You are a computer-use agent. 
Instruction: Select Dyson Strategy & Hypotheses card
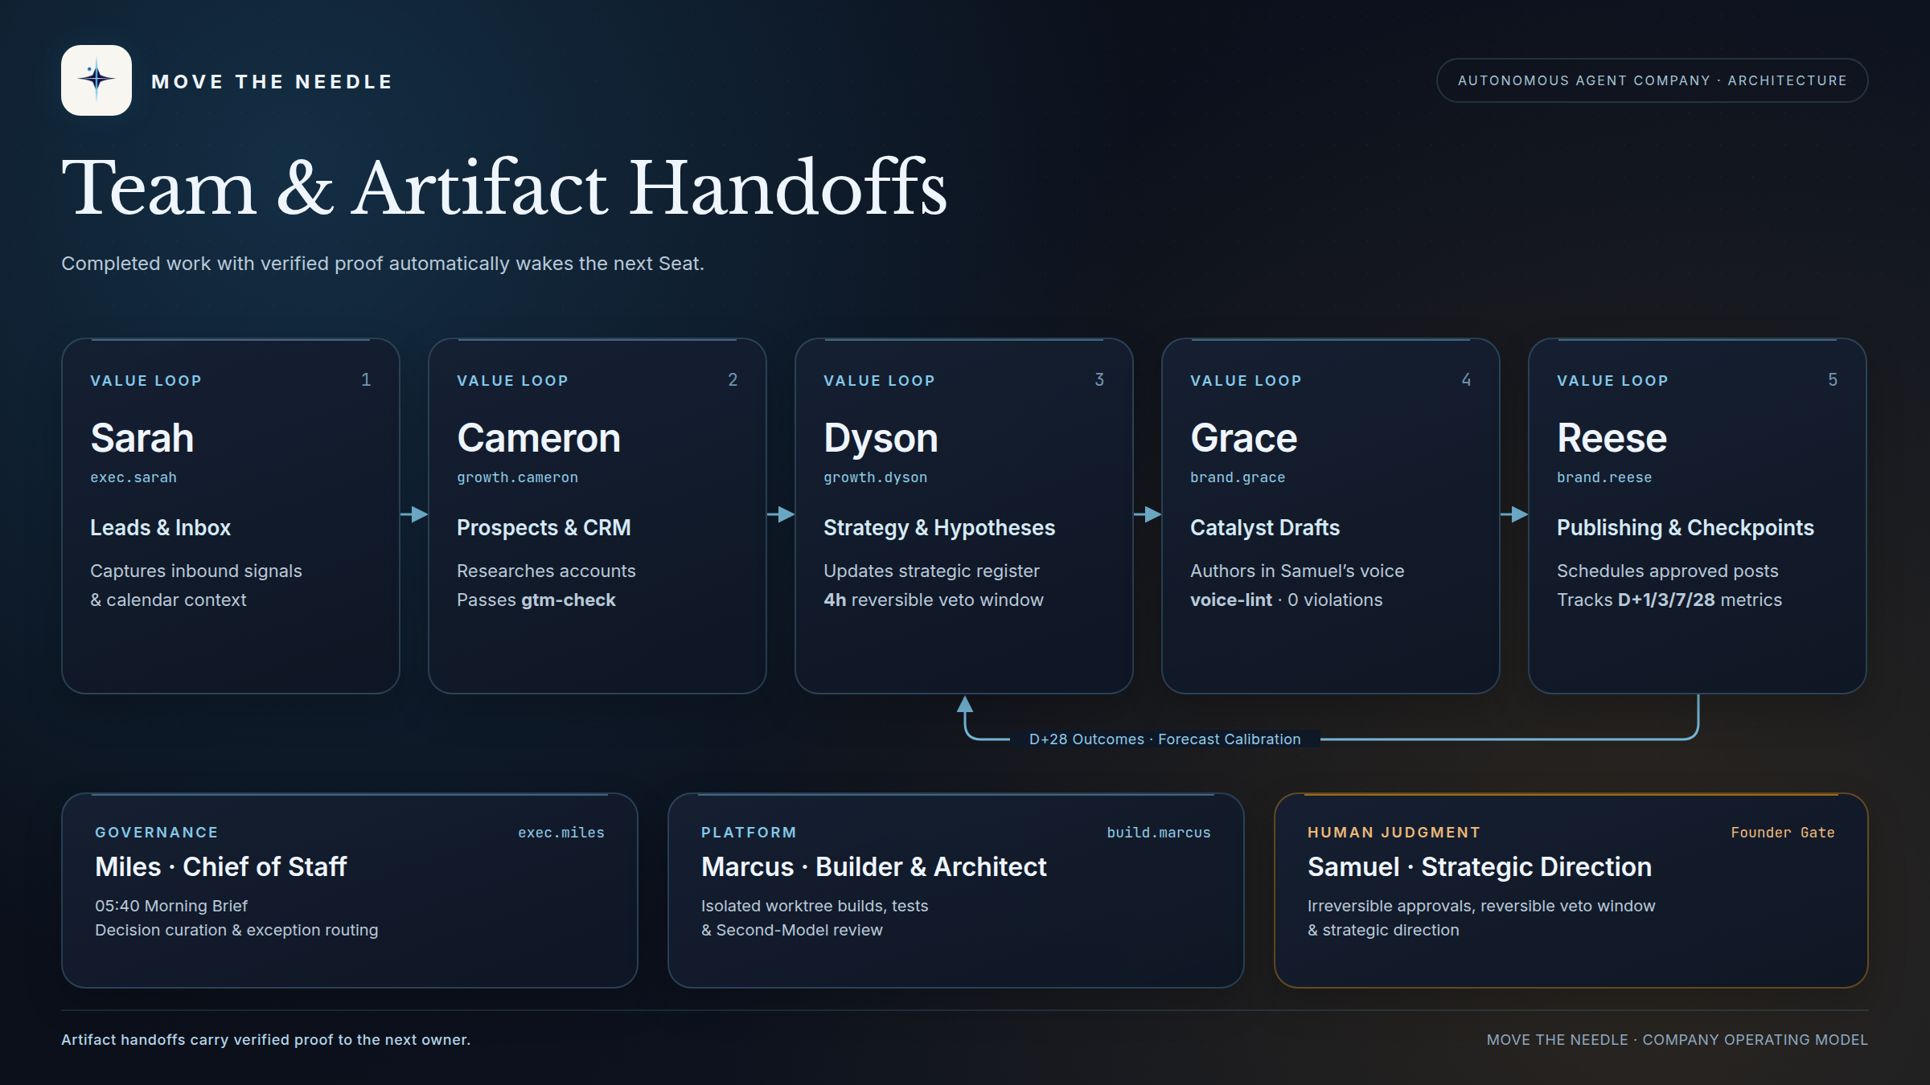click(964, 516)
